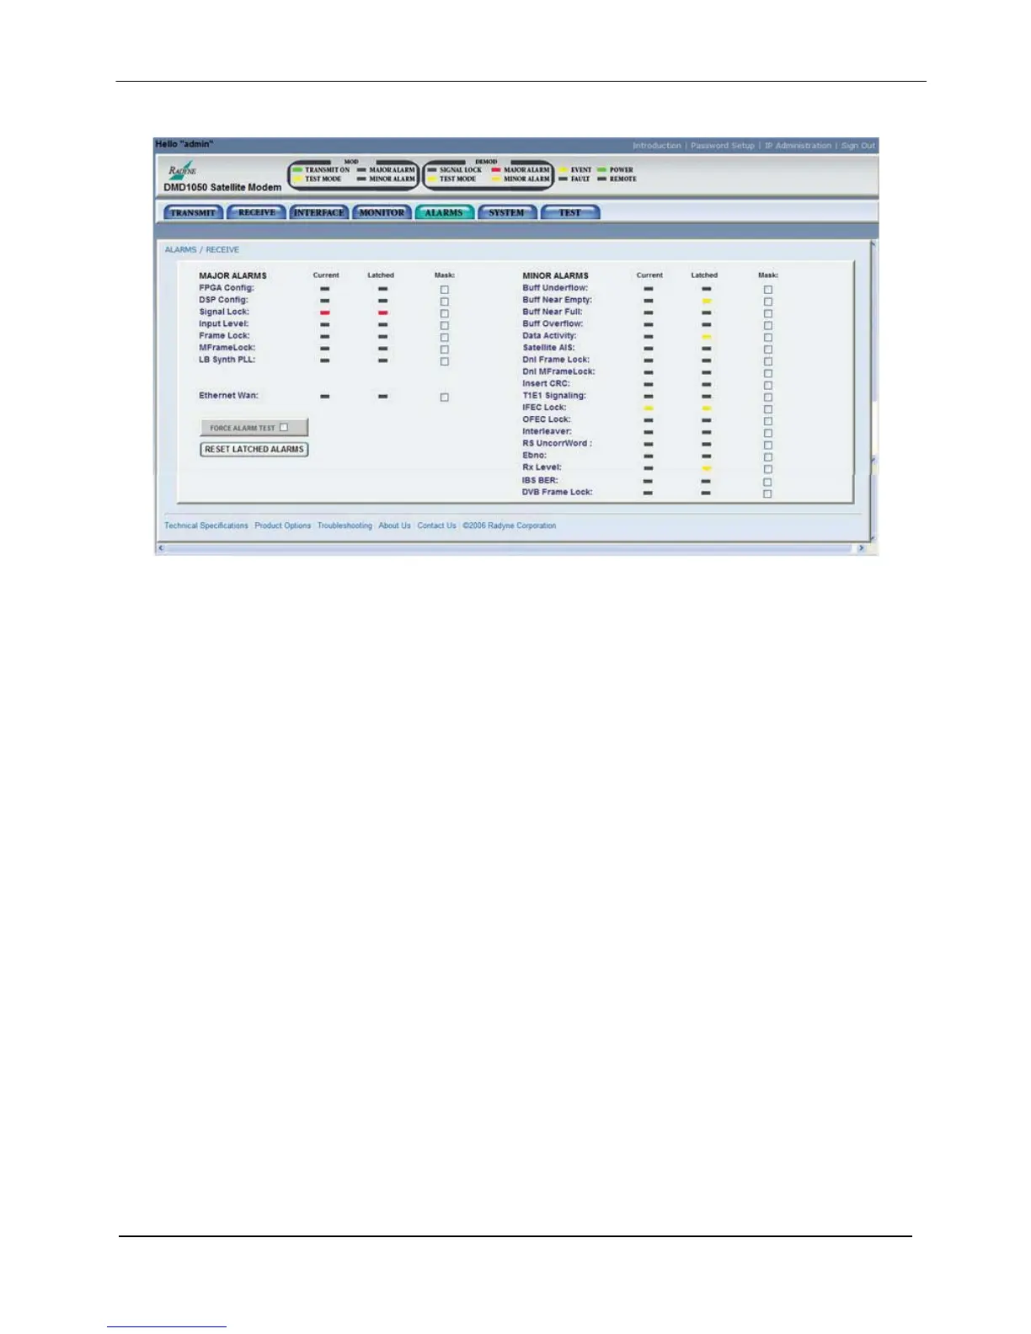
Task: Click the yellow EVENT status LED
Action: click(563, 170)
